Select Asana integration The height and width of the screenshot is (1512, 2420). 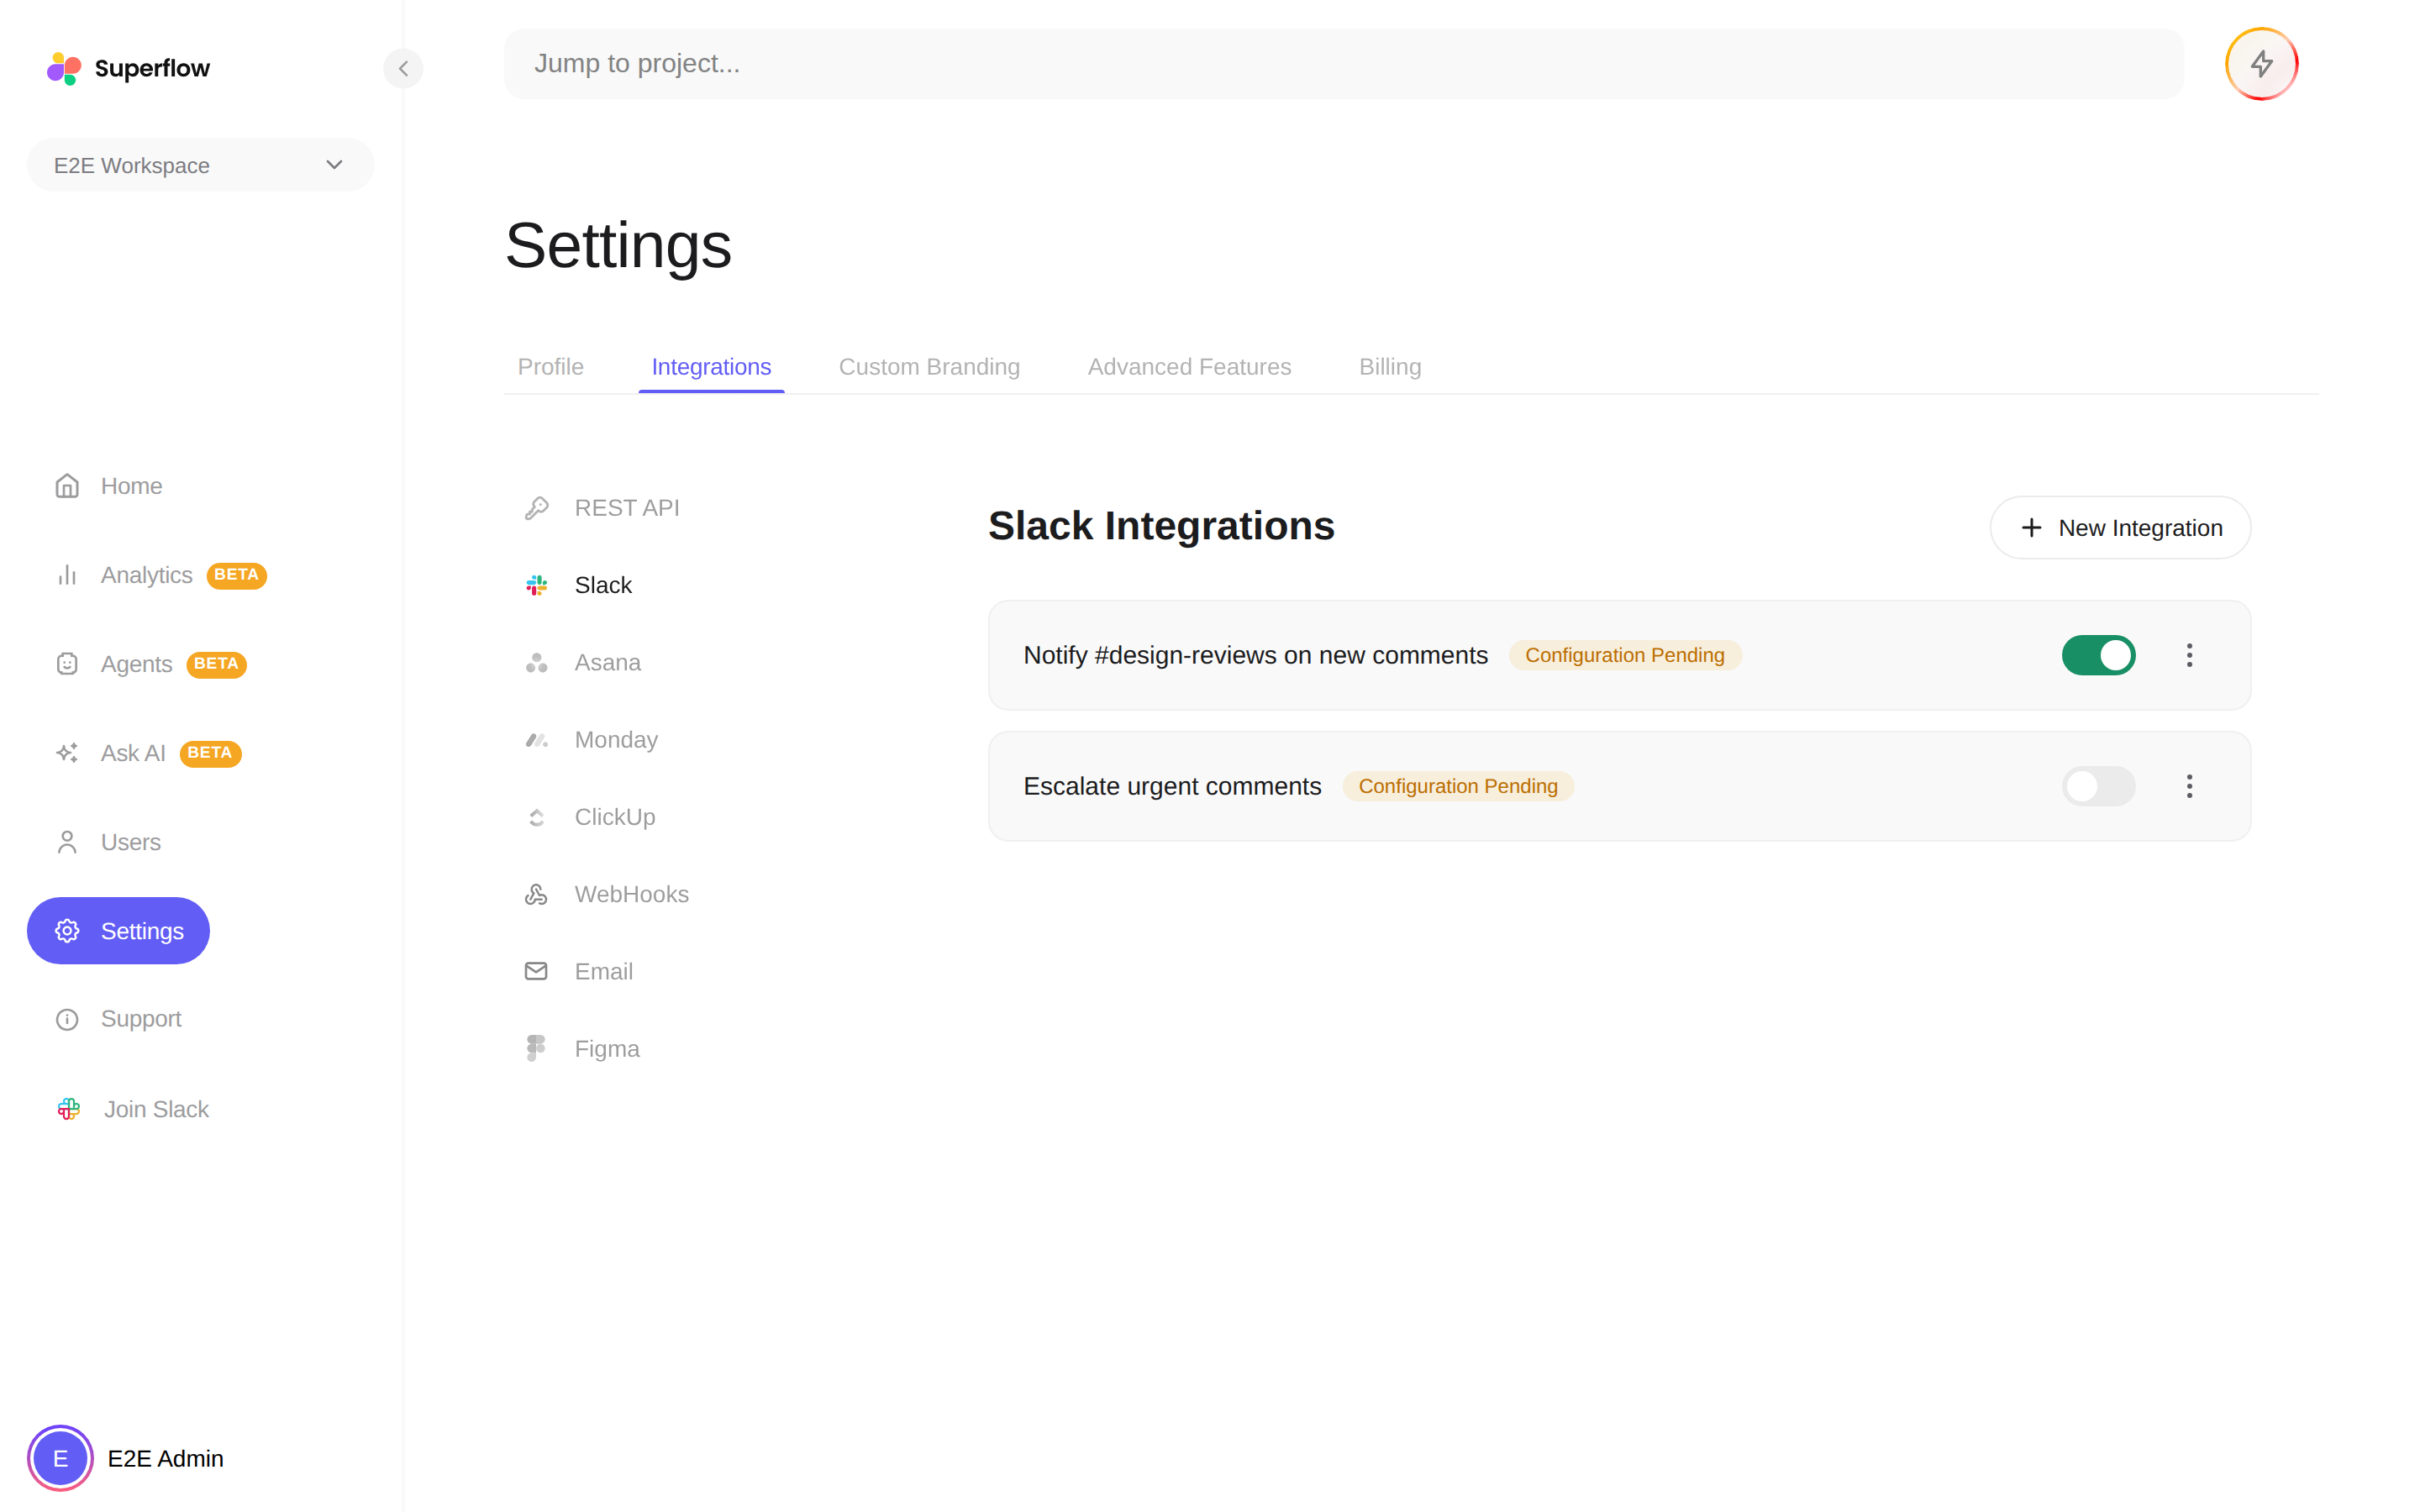coord(583,663)
